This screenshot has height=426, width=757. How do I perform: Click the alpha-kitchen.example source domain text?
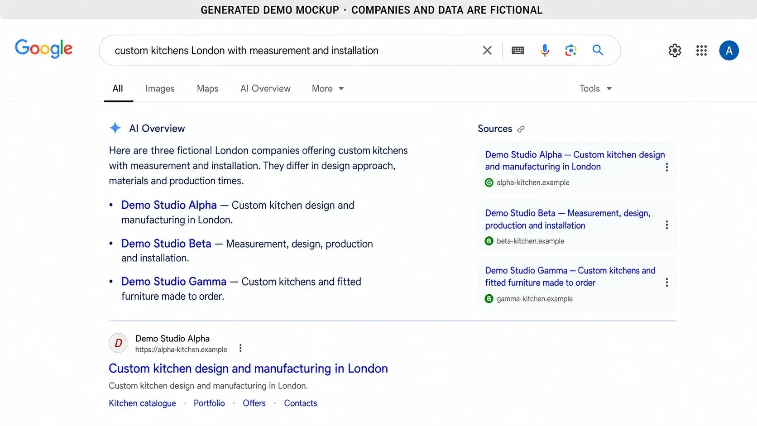(533, 182)
